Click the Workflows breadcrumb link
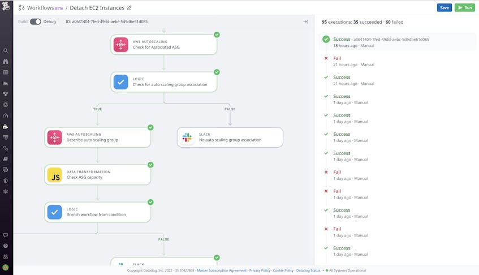This screenshot has height=275, width=479. click(x=40, y=8)
